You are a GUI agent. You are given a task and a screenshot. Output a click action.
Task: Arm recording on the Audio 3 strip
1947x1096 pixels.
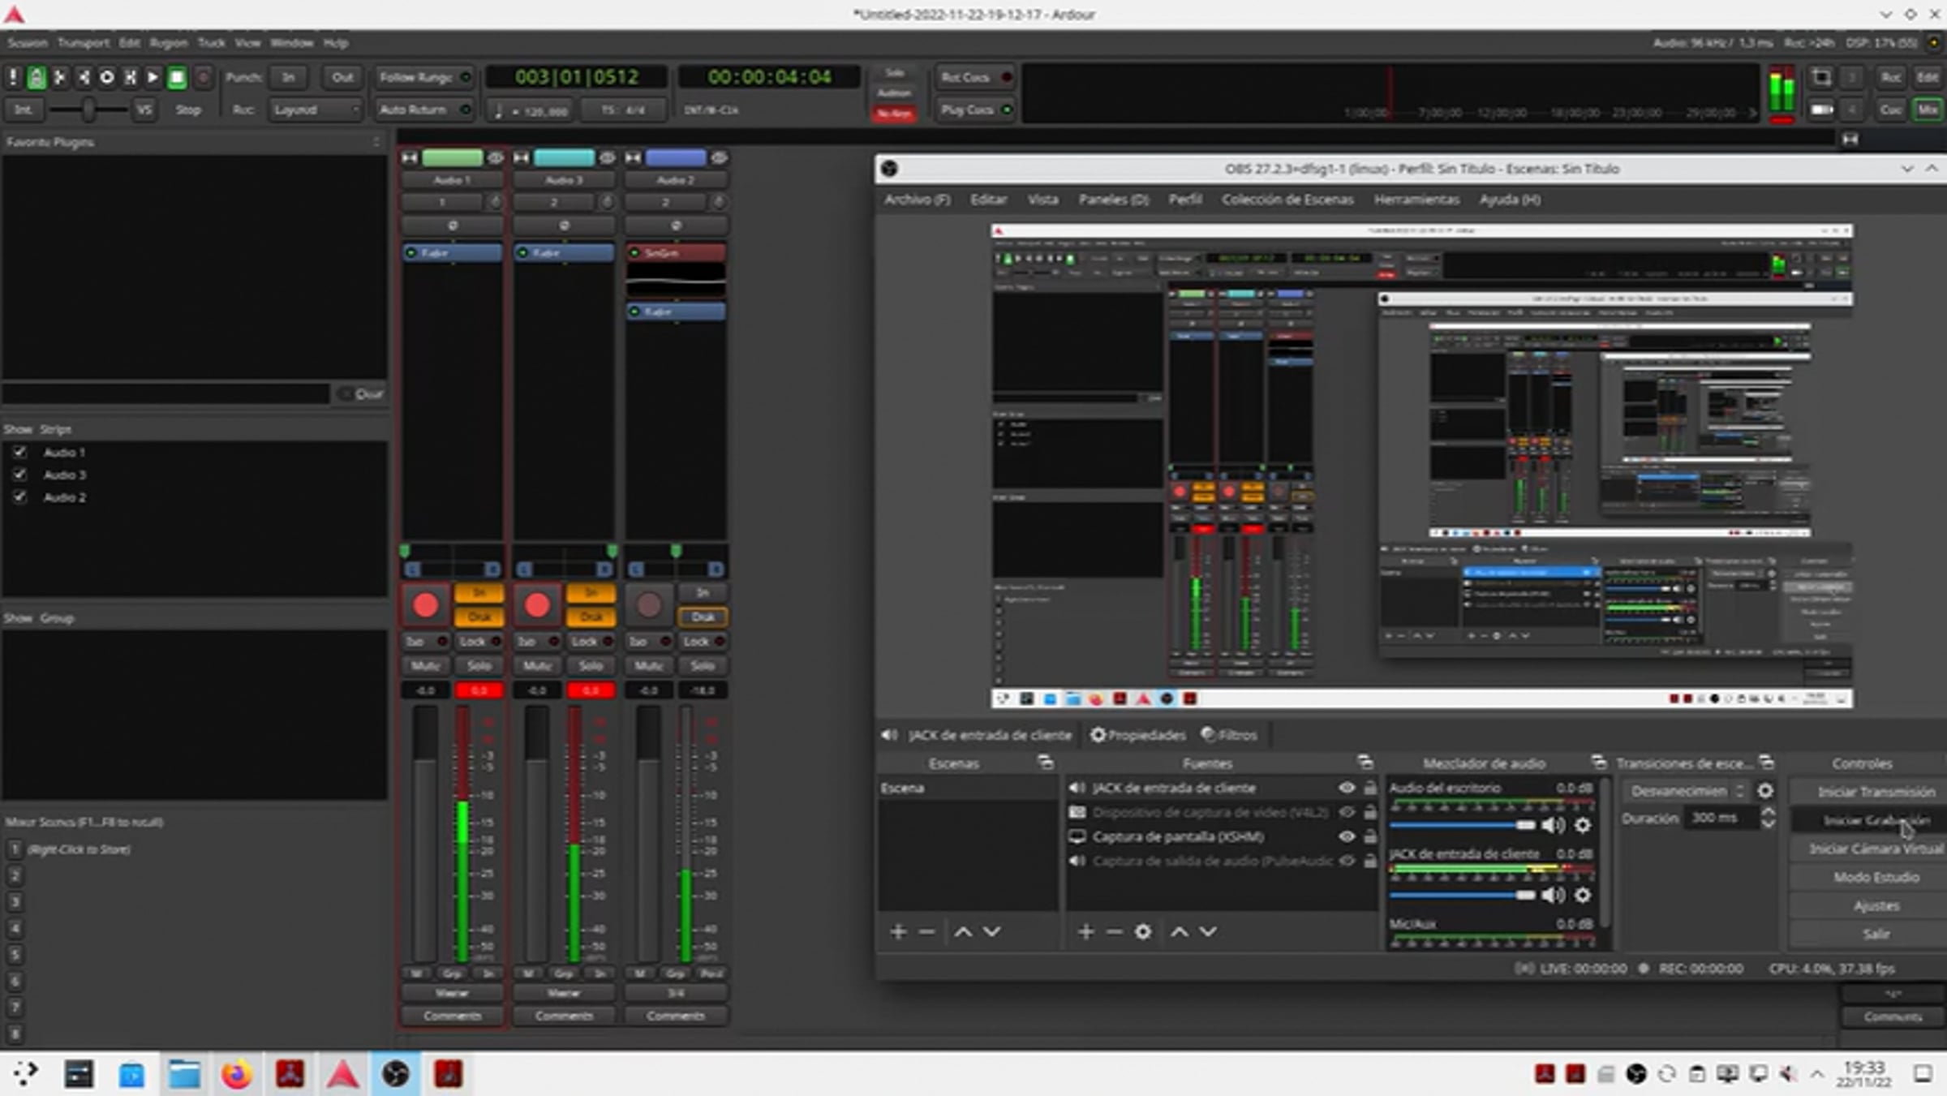537,605
